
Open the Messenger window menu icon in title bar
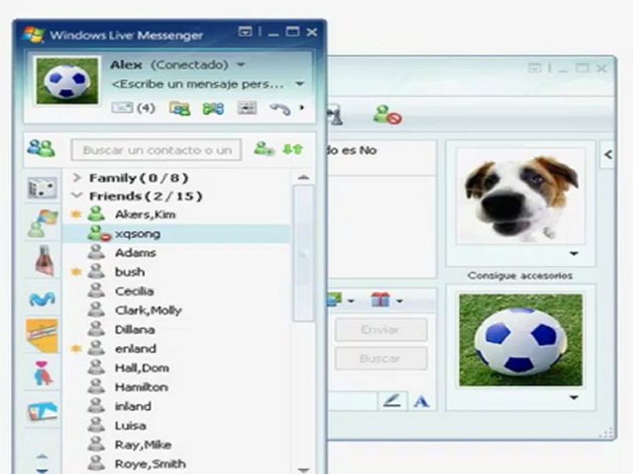245,32
